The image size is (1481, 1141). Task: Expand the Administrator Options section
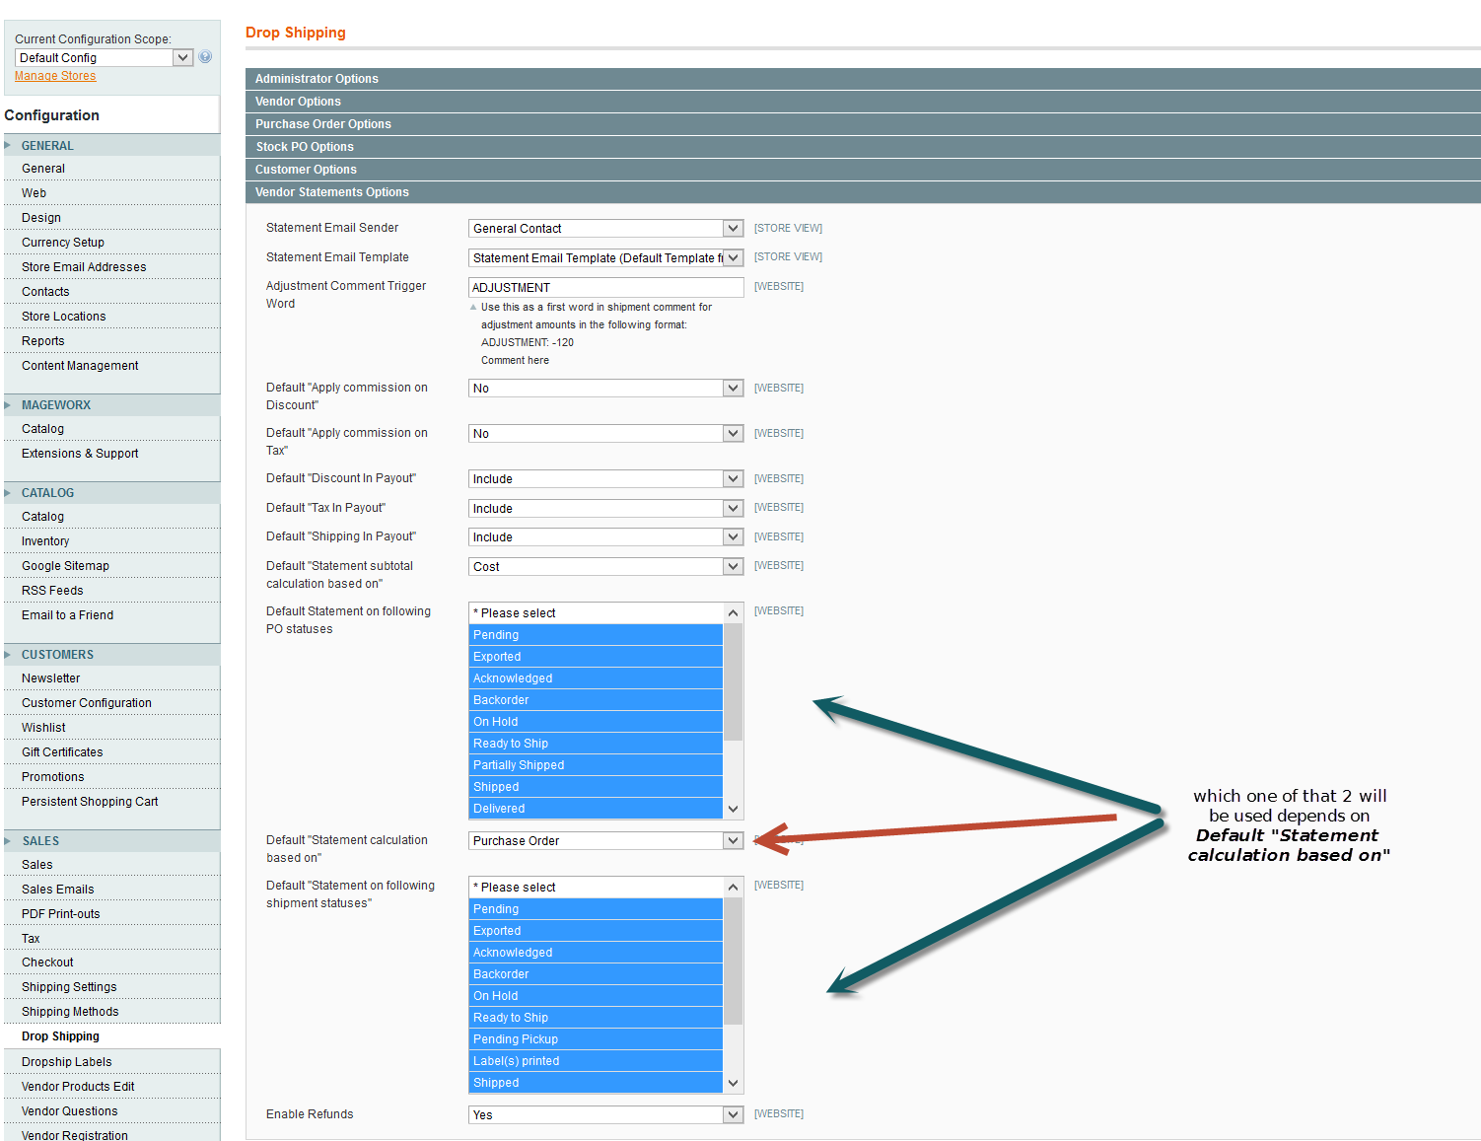tap(863, 79)
